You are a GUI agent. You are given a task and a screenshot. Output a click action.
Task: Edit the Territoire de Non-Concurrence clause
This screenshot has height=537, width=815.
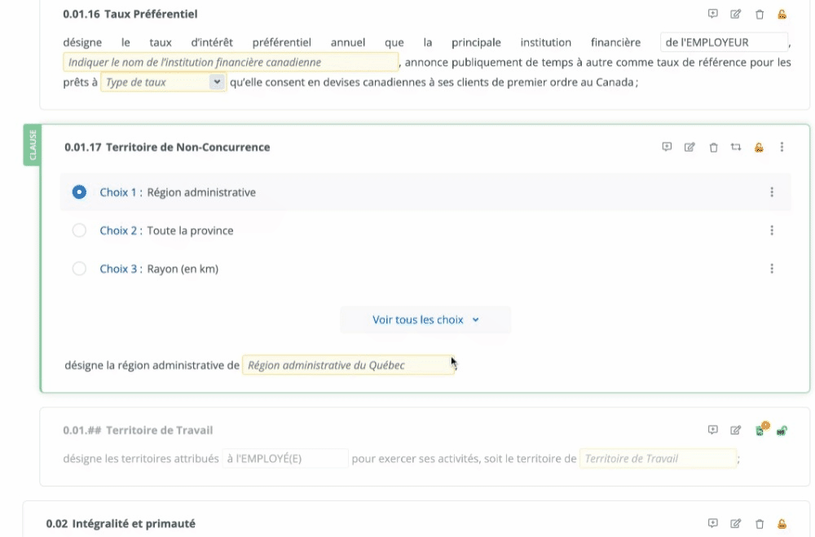pos(689,147)
